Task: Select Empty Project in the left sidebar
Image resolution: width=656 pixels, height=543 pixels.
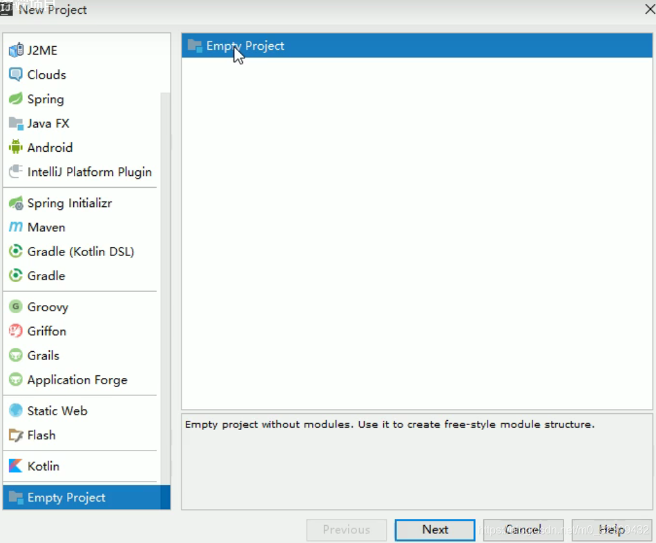Action: coord(86,497)
